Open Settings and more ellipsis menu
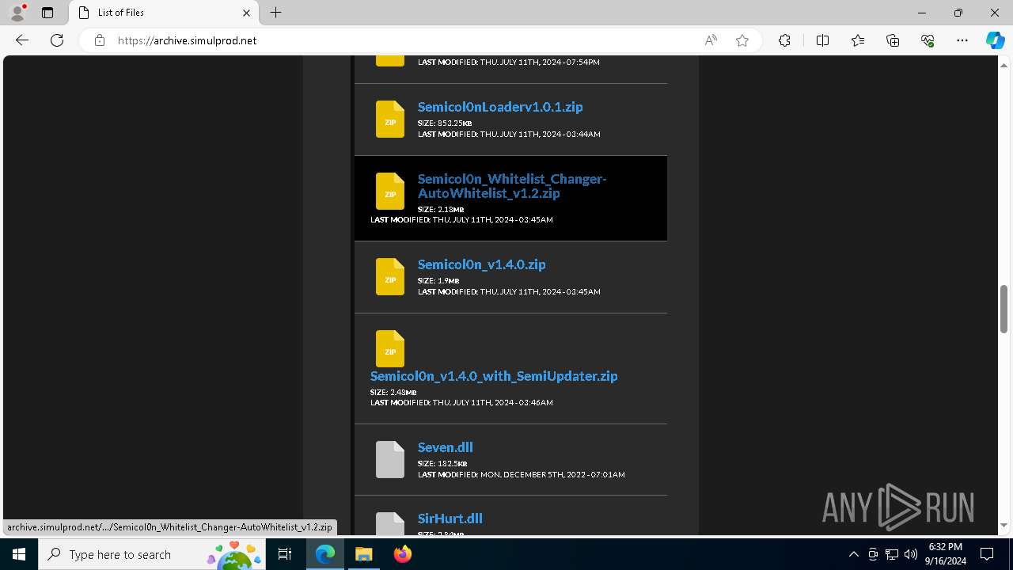This screenshot has width=1013, height=570. coord(962,40)
